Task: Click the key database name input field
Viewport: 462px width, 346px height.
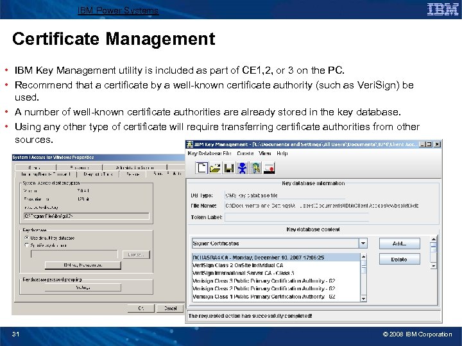Action: click(x=74, y=254)
